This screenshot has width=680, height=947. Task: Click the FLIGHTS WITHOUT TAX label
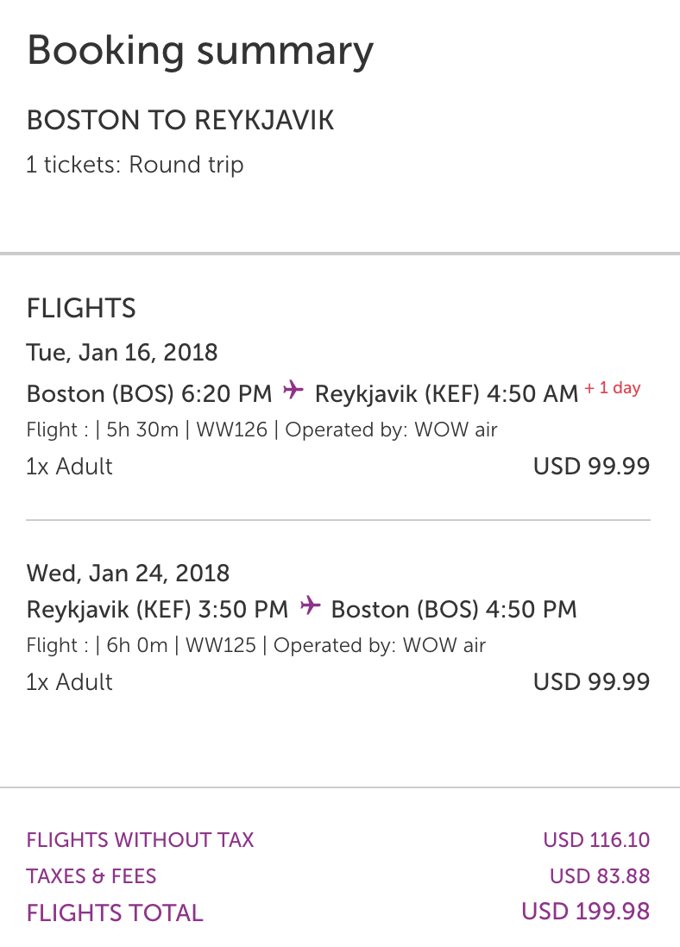click(141, 840)
